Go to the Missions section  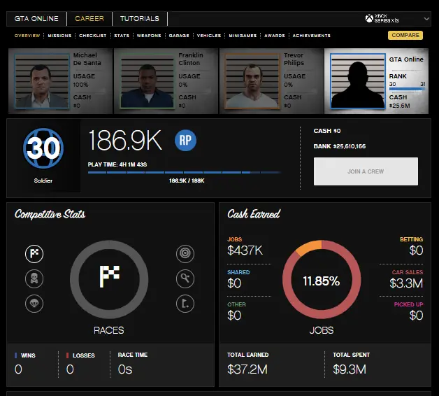pyautogui.click(x=59, y=36)
